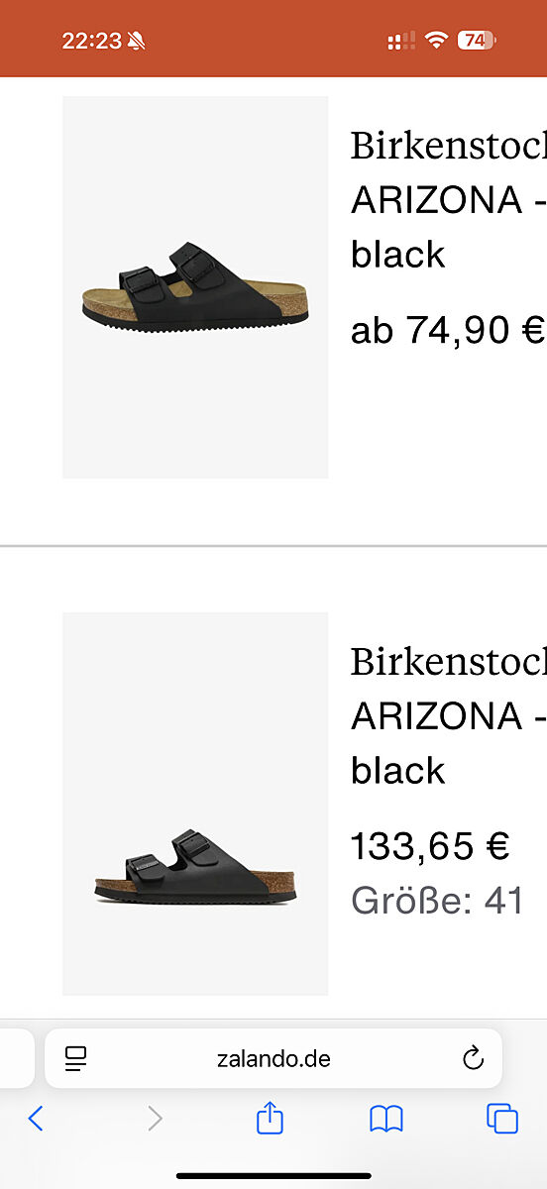Tap the 133,65 € price
Viewport: 547px width, 1189px height.
430,846
